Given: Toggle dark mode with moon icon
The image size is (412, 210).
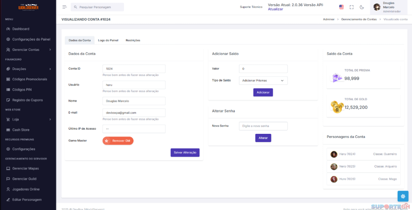Looking at the screenshot, I should [362, 7].
